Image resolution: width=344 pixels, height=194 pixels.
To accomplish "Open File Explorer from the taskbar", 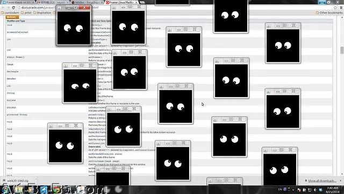I will [19, 190].
